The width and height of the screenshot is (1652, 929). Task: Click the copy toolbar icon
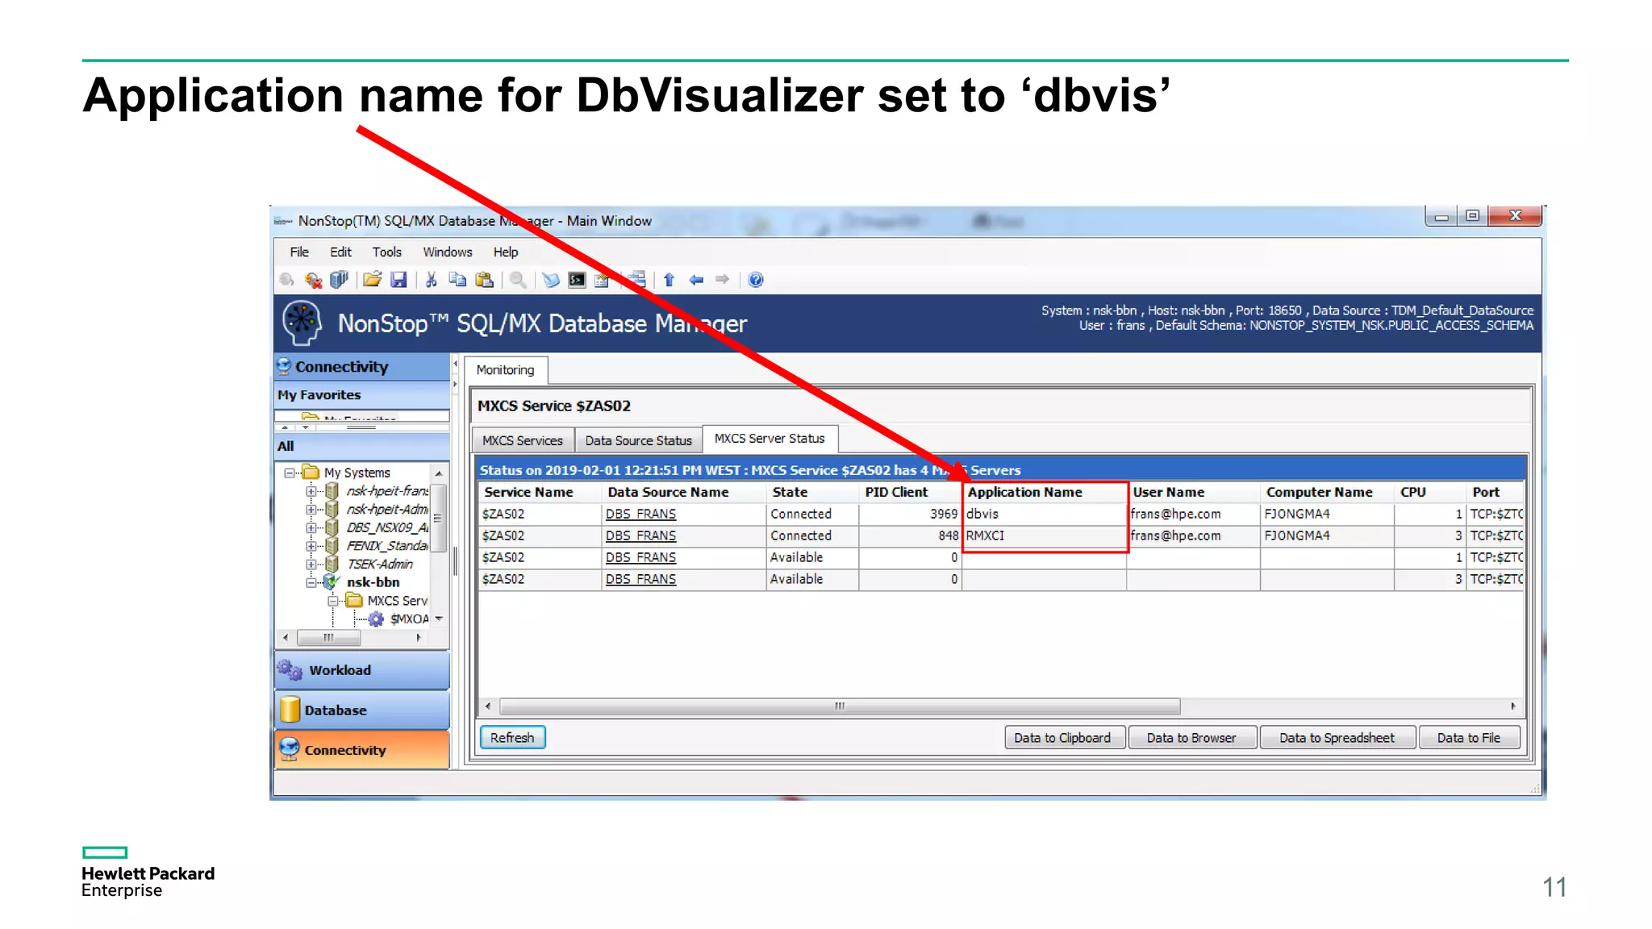(x=457, y=280)
